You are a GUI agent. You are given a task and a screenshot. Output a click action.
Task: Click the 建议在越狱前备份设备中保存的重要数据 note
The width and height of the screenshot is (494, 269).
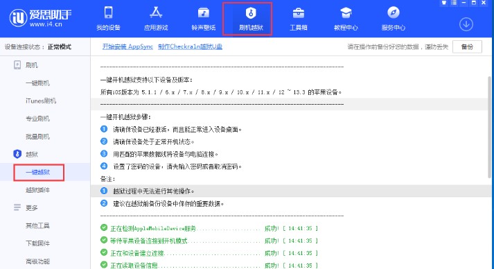click(x=168, y=204)
